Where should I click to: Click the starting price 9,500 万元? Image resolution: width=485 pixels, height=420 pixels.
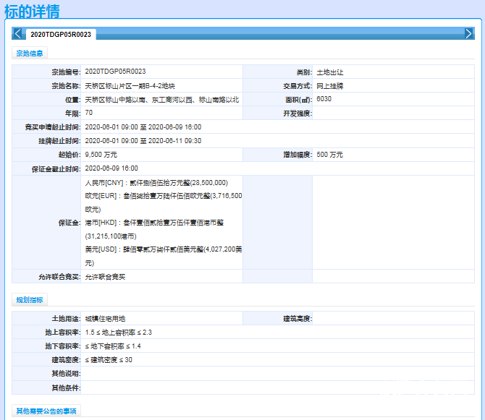(101, 155)
